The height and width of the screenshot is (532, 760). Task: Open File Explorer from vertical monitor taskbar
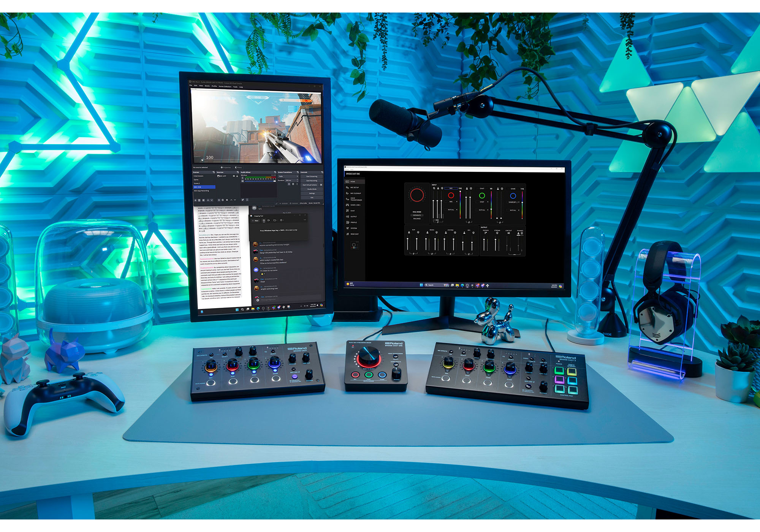[253, 309]
